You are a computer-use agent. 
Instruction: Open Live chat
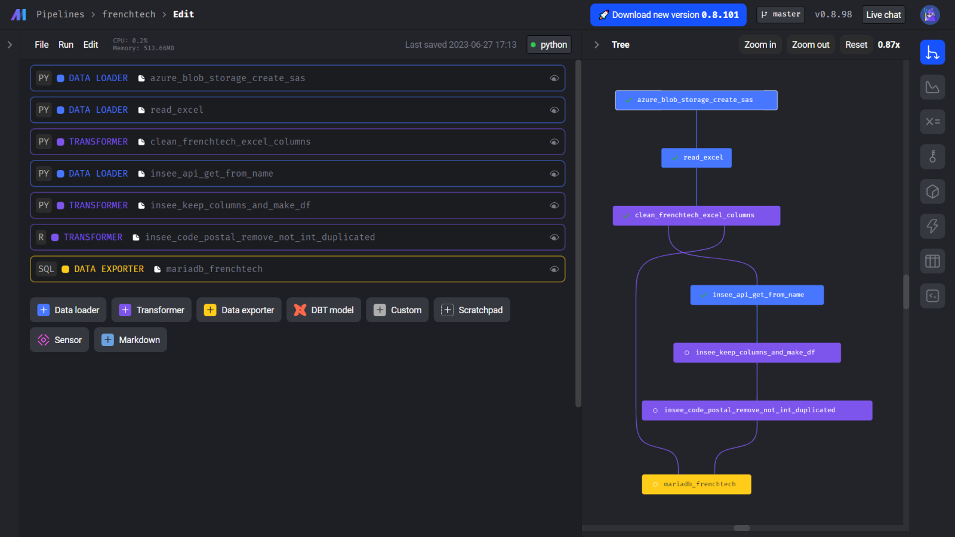tap(883, 14)
